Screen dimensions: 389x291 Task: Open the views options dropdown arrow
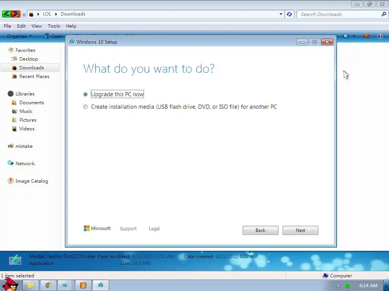click(354, 36)
